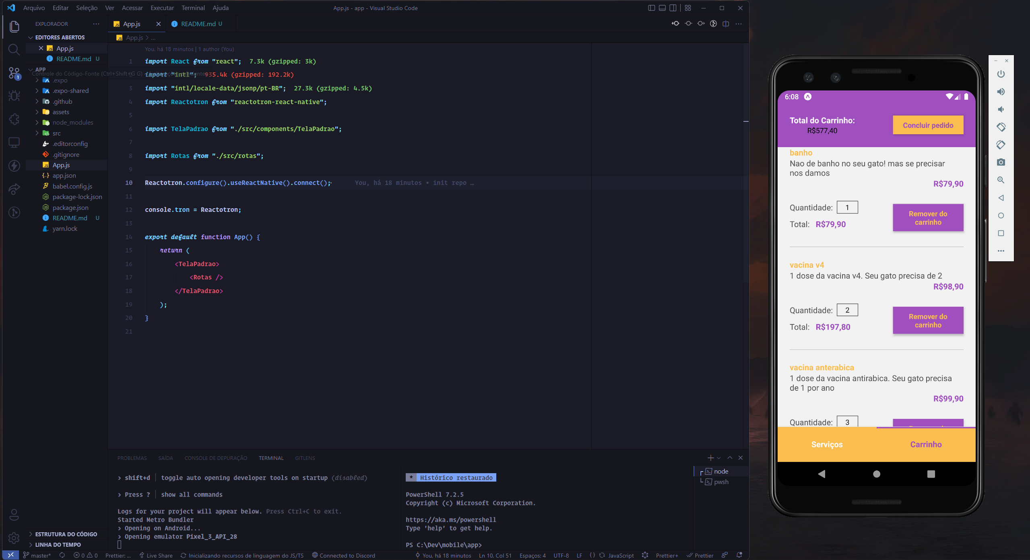This screenshot has width=1030, height=560.
Task: Rotate emulator left using rotate icon
Action: (x=1001, y=127)
